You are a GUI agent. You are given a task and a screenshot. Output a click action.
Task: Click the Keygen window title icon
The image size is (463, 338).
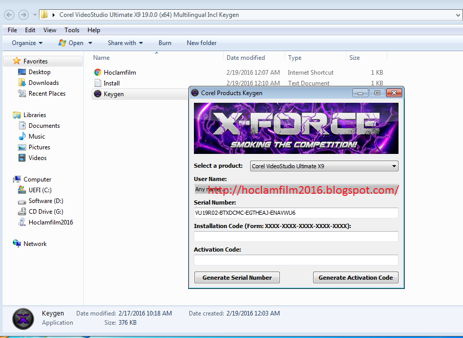coord(195,93)
